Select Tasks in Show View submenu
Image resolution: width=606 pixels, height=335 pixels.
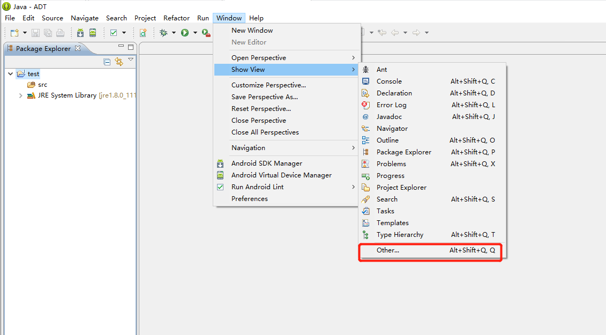432,211
